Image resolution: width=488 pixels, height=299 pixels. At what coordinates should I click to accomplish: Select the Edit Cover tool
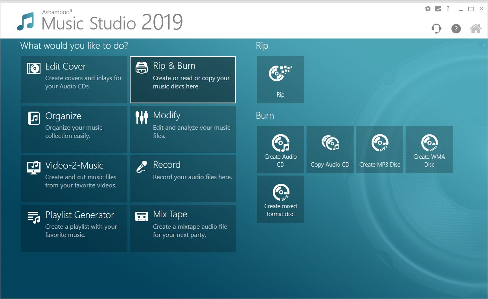tap(74, 80)
